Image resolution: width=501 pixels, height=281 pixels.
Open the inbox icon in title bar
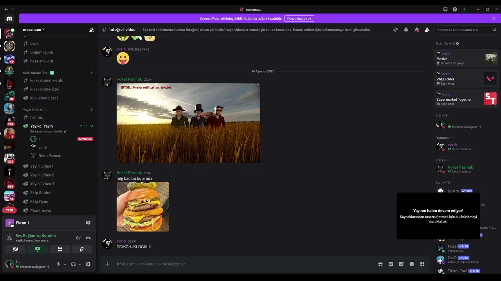[445, 9]
